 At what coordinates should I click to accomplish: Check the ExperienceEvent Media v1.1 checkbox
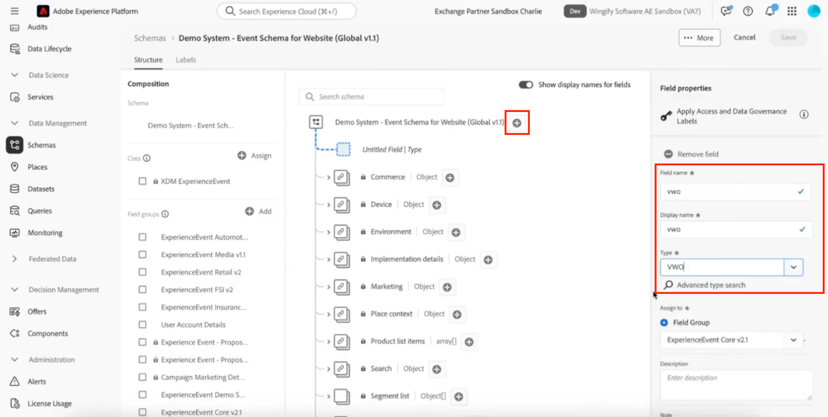pos(142,255)
